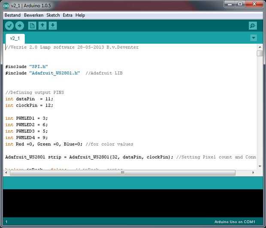The width and height of the screenshot is (266, 228).
Task: Click the 'int PWMLED1 = 3;' line
Action: point(27,118)
